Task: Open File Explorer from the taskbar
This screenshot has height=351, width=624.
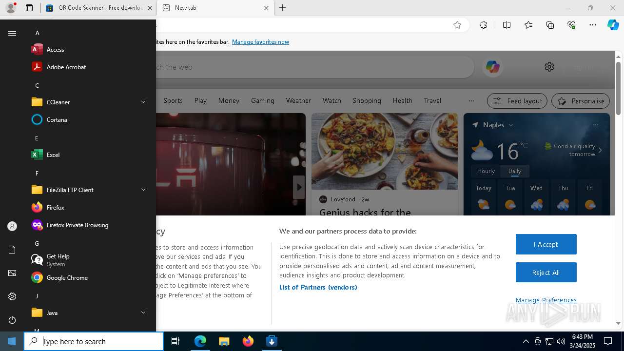Action: pos(224,341)
